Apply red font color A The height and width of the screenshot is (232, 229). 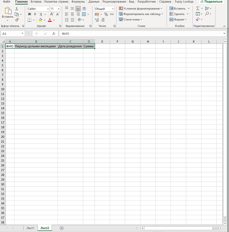[50, 20]
